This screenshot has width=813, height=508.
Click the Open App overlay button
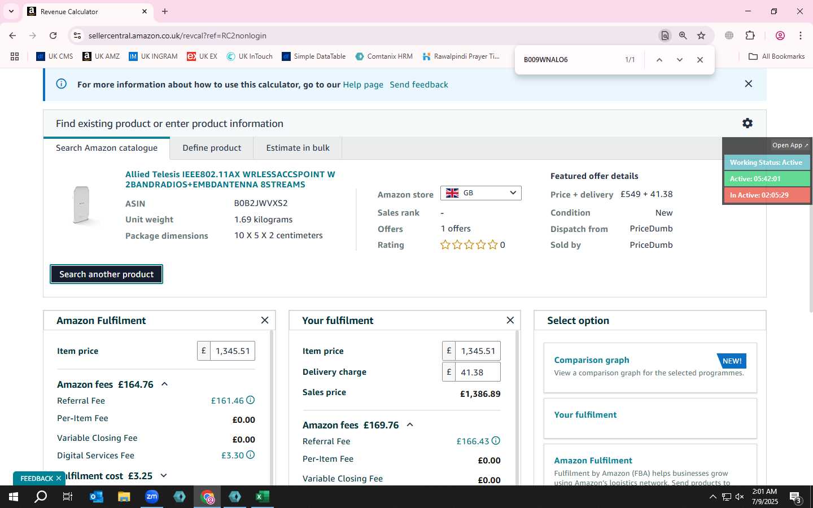point(790,145)
